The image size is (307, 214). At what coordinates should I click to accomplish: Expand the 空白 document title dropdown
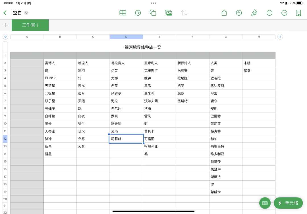26,13
